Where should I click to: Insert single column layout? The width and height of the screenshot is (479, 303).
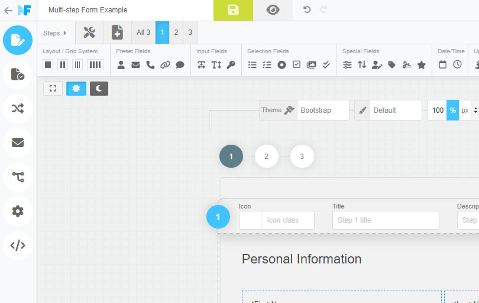[x=48, y=65]
